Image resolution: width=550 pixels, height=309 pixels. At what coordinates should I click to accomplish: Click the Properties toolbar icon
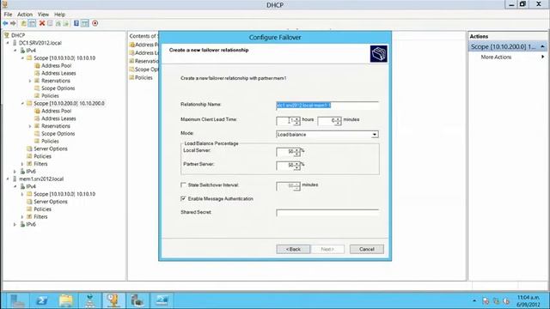[50, 23]
